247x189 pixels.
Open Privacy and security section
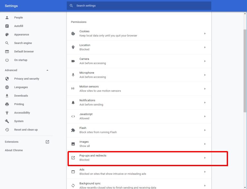tap(27, 79)
